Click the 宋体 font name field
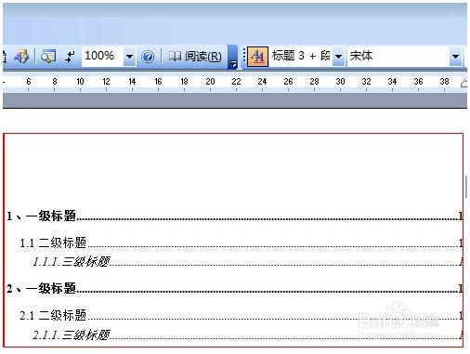The width and height of the screenshot is (470, 354). [398, 56]
